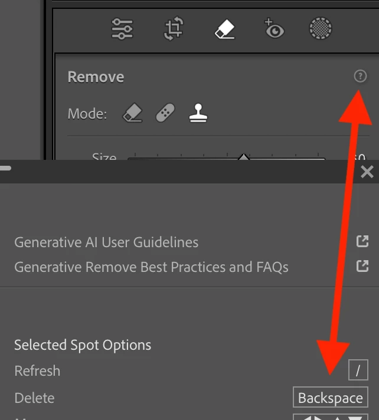Image resolution: width=379 pixels, height=420 pixels.
Task: Click the Remove panel help question mark
Action: (360, 76)
